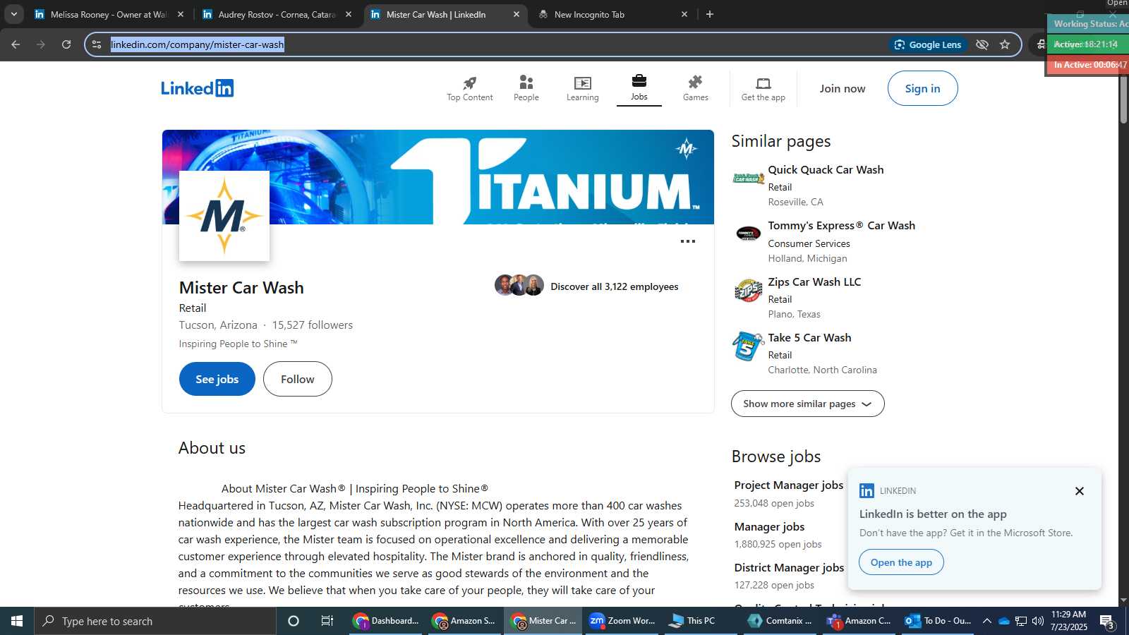Click employee profile photos cluster
The height and width of the screenshot is (635, 1129).
pyautogui.click(x=519, y=285)
